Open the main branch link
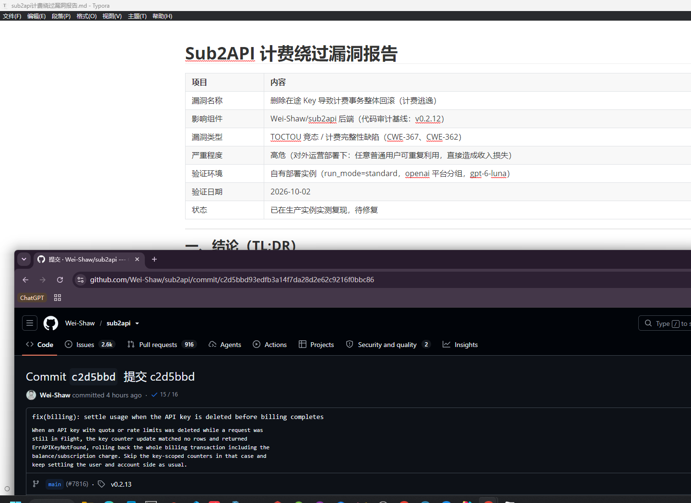This screenshot has width=691, height=503. tap(55, 484)
